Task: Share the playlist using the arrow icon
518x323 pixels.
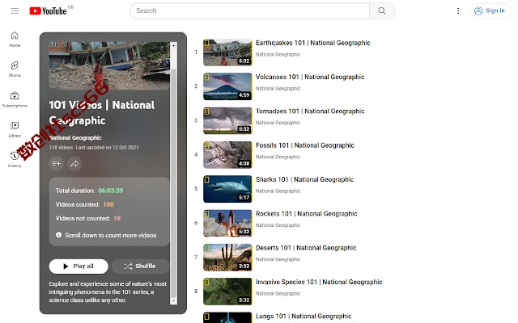Action: 74,163
